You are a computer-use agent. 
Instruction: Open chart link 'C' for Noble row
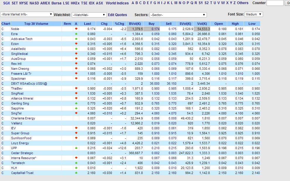point(2,29)
